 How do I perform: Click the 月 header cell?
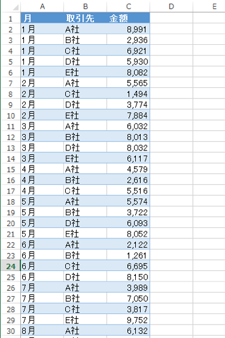pyautogui.click(x=42, y=18)
